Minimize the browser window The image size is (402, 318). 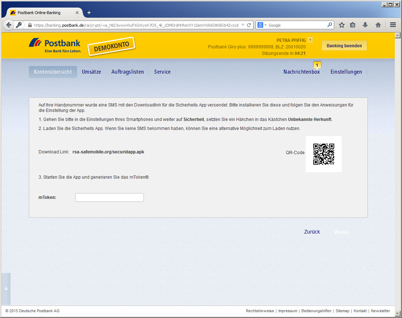tap(384, 5)
